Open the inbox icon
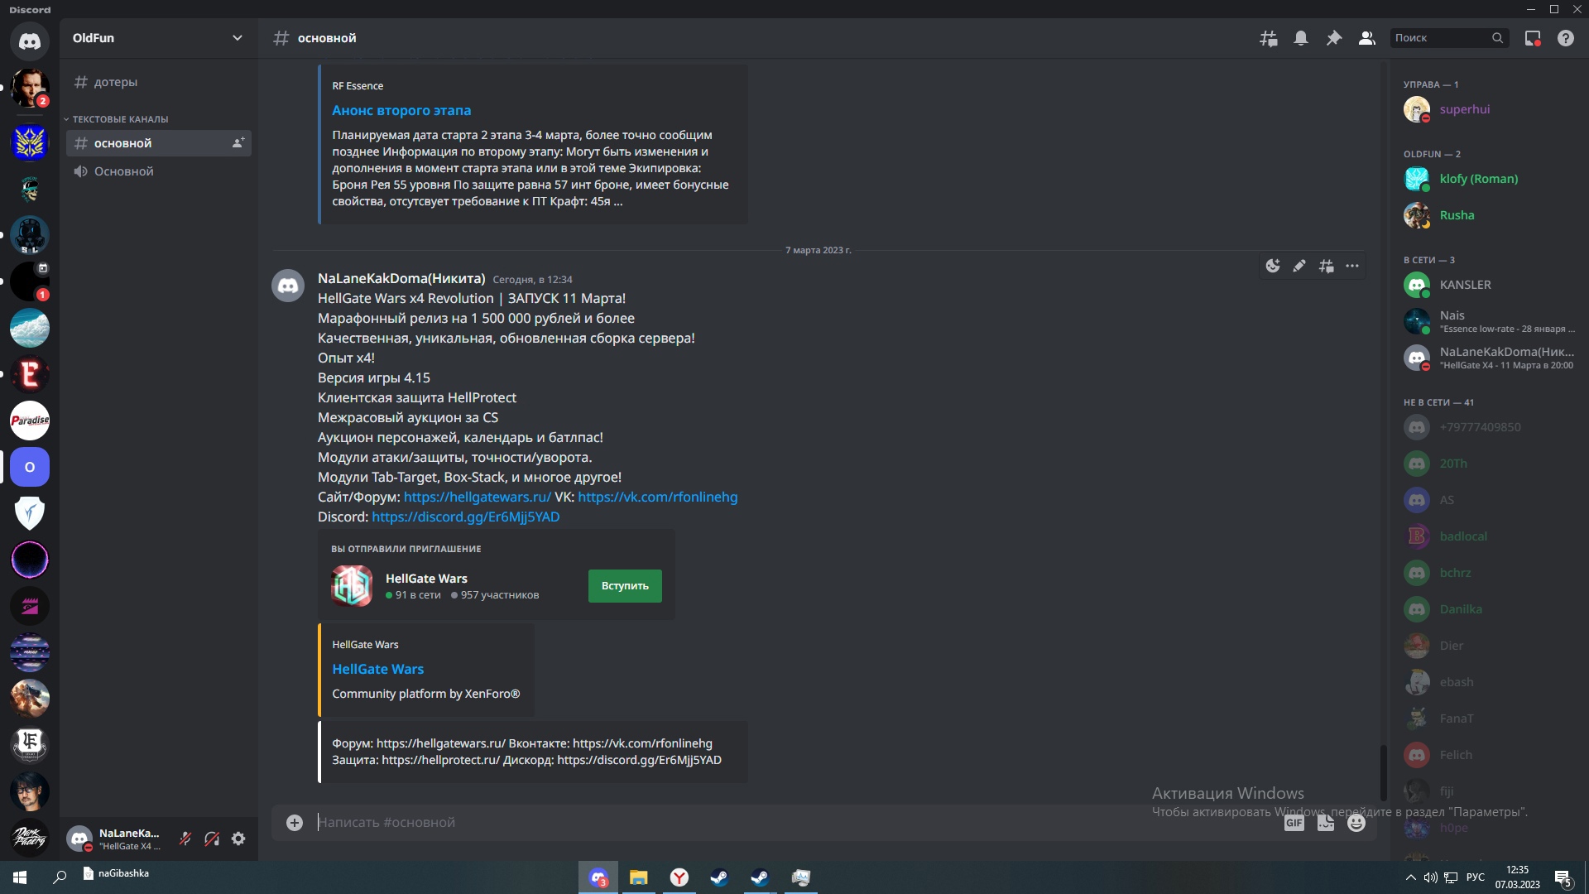 click(1533, 38)
